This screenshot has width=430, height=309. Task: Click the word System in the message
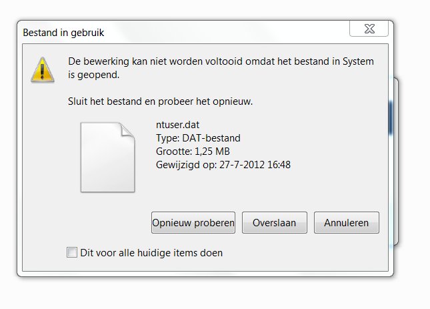point(358,61)
